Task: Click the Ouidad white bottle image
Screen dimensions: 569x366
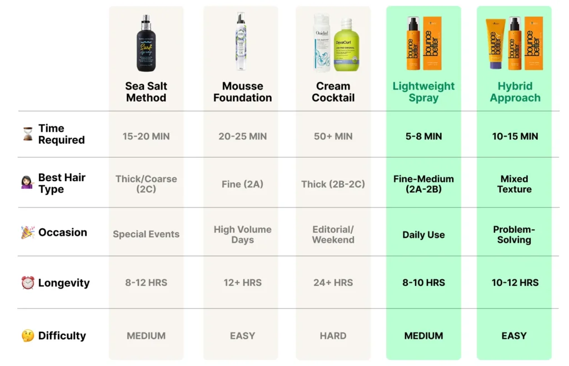Action: coord(322,42)
